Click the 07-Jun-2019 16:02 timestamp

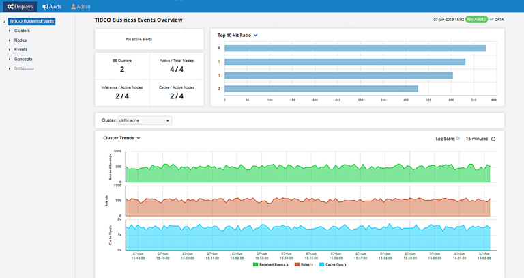point(448,20)
